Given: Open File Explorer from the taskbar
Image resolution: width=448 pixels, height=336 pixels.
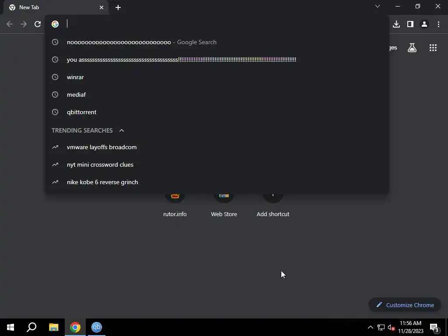Looking at the screenshot, I should click(53, 327).
